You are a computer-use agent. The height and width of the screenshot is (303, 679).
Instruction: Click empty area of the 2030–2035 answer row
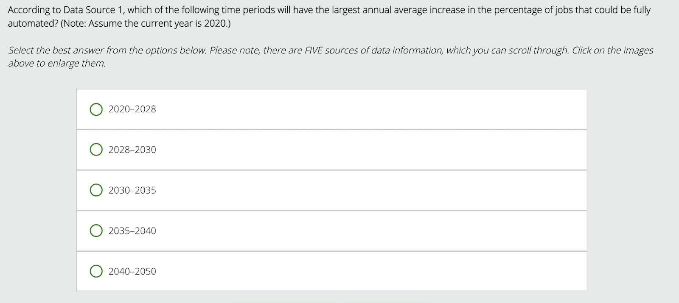[x=361, y=190]
